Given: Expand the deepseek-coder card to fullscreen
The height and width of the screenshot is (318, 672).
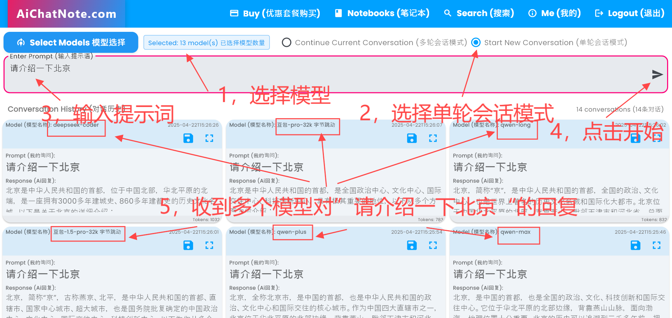Looking at the screenshot, I should click(210, 138).
